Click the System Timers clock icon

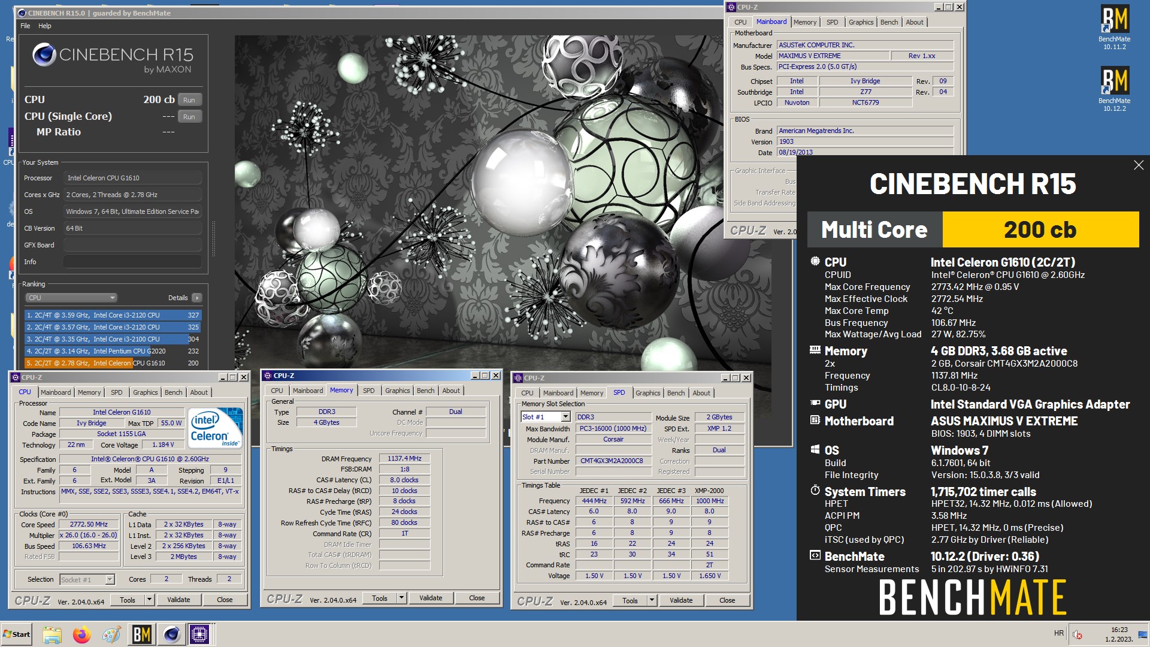[815, 491]
